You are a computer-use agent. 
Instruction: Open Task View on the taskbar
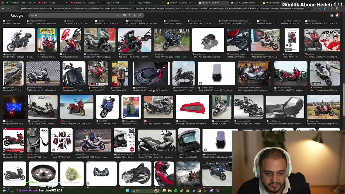tap(164, 191)
